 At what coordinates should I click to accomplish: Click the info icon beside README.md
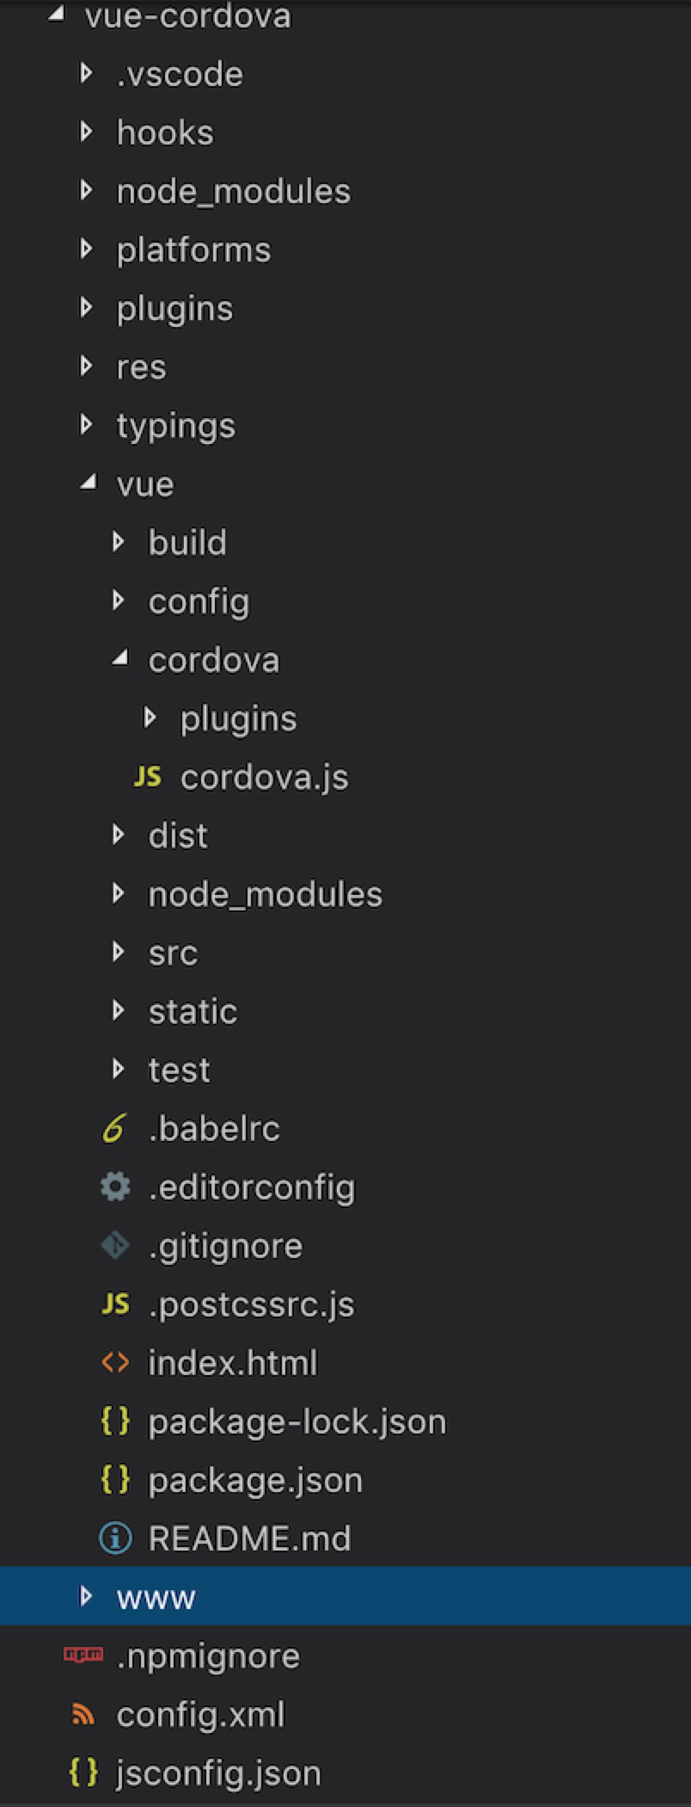coord(115,1538)
